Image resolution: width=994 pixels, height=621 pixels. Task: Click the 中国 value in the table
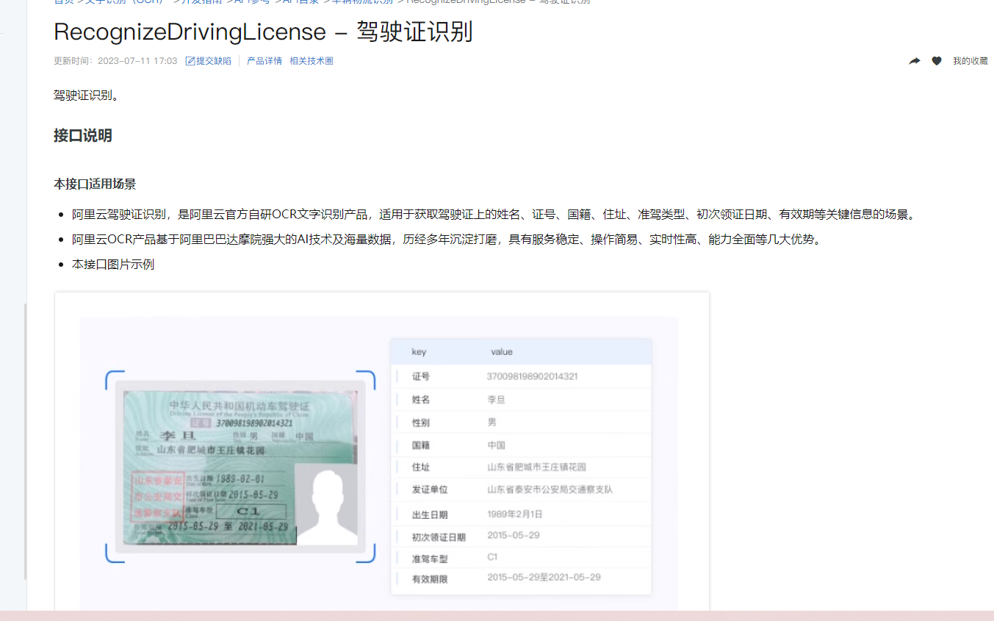pos(497,445)
